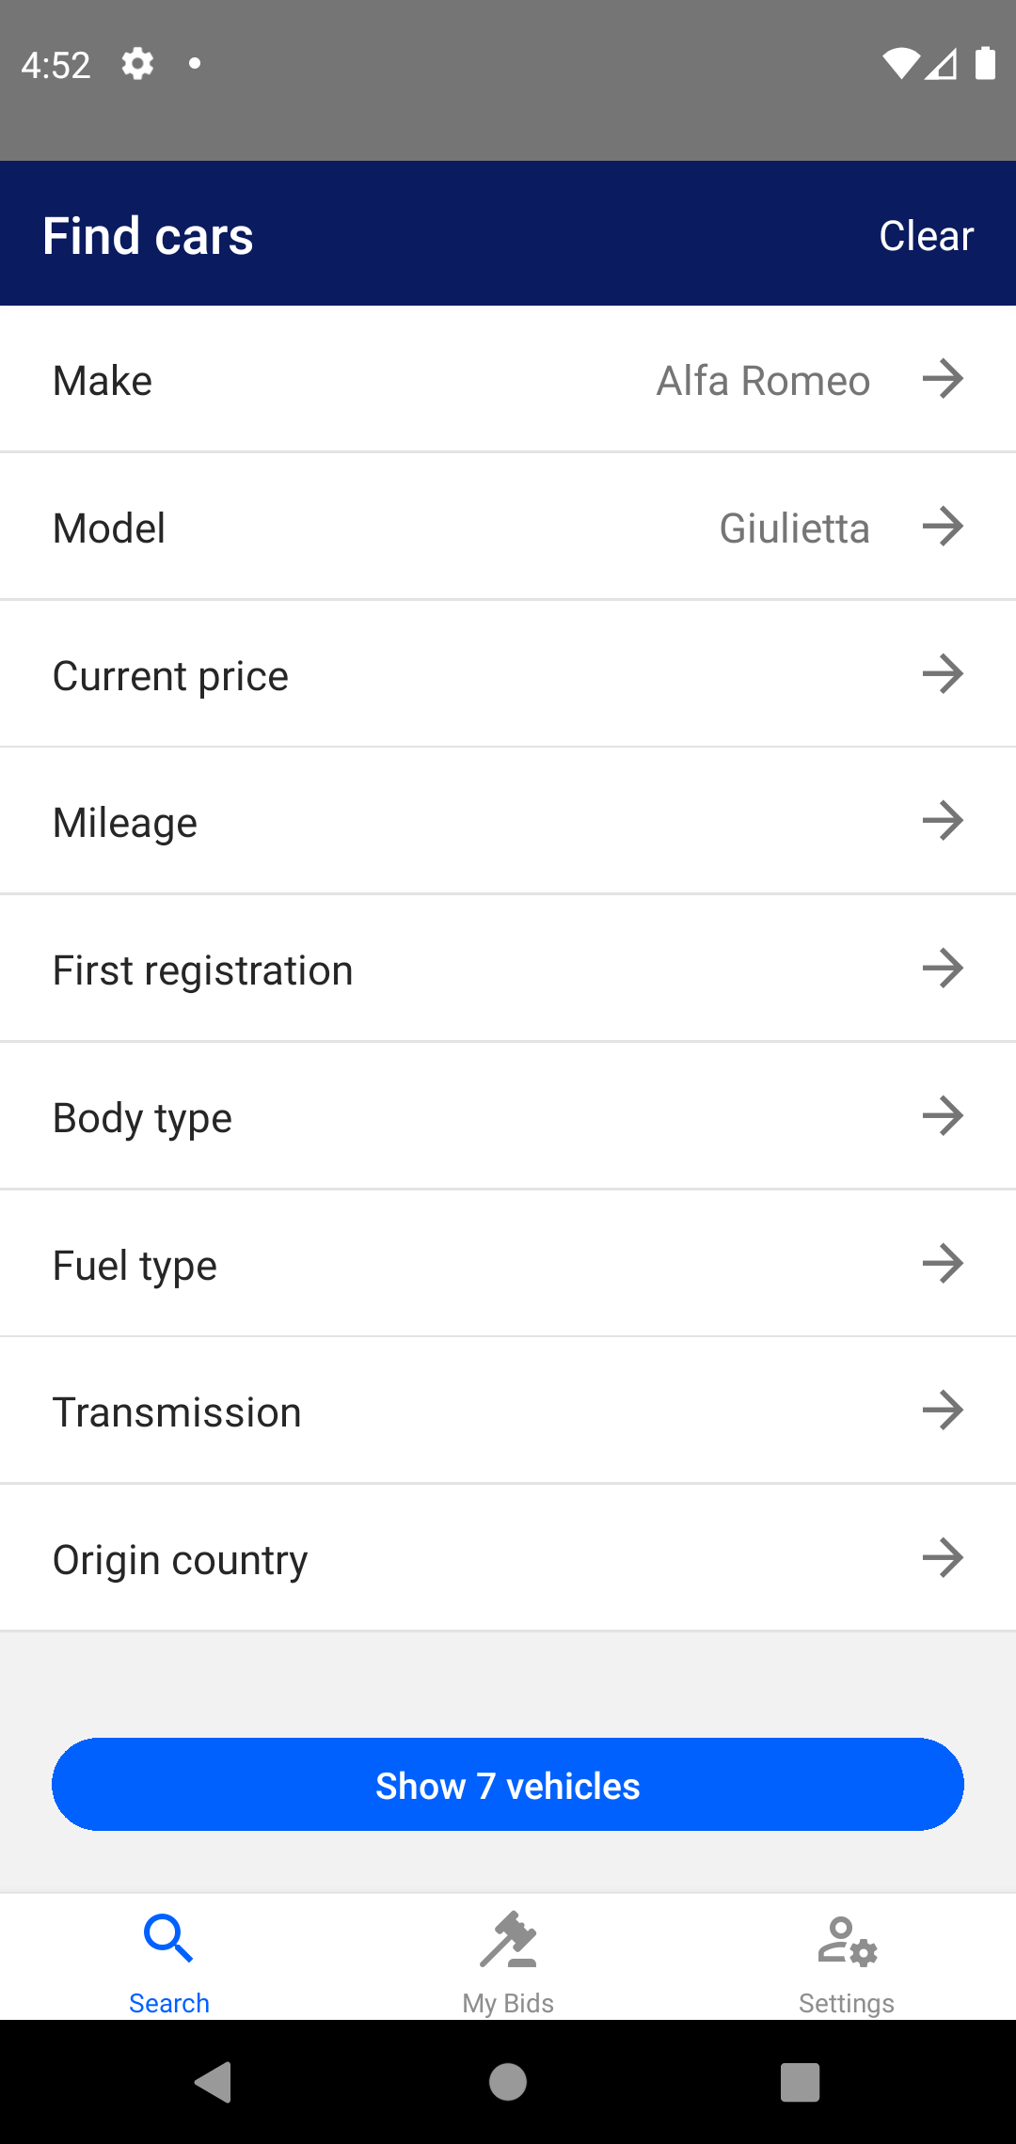Image resolution: width=1016 pixels, height=2144 pixels.
Task: Select the Alfa Romeo make value
Action: point(763,381)
